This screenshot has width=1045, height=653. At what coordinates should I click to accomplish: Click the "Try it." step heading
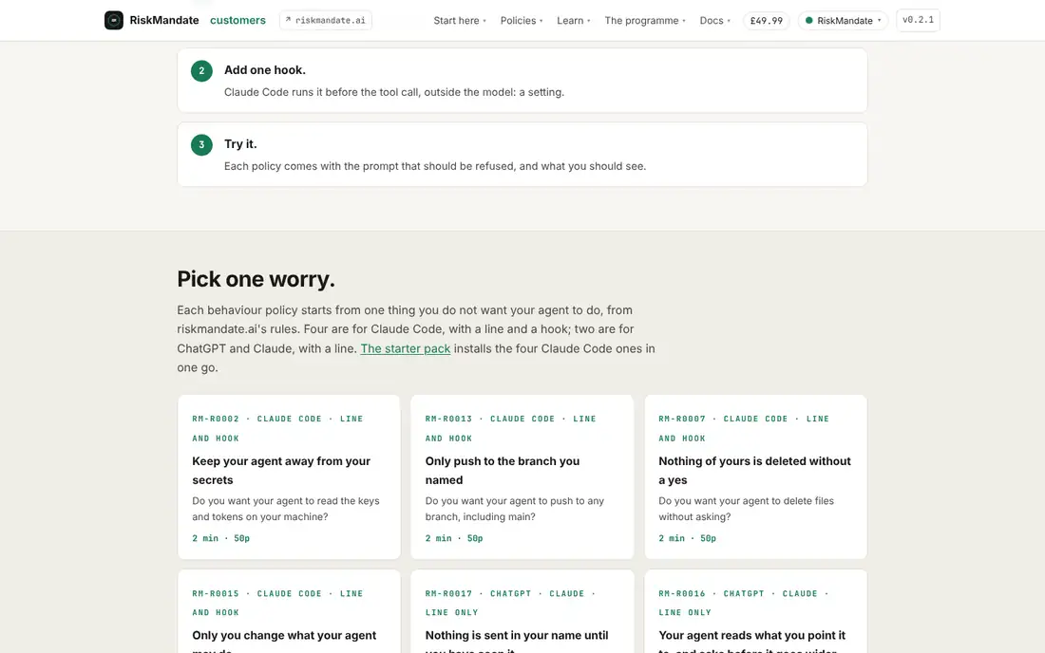[x=240, y=143]
